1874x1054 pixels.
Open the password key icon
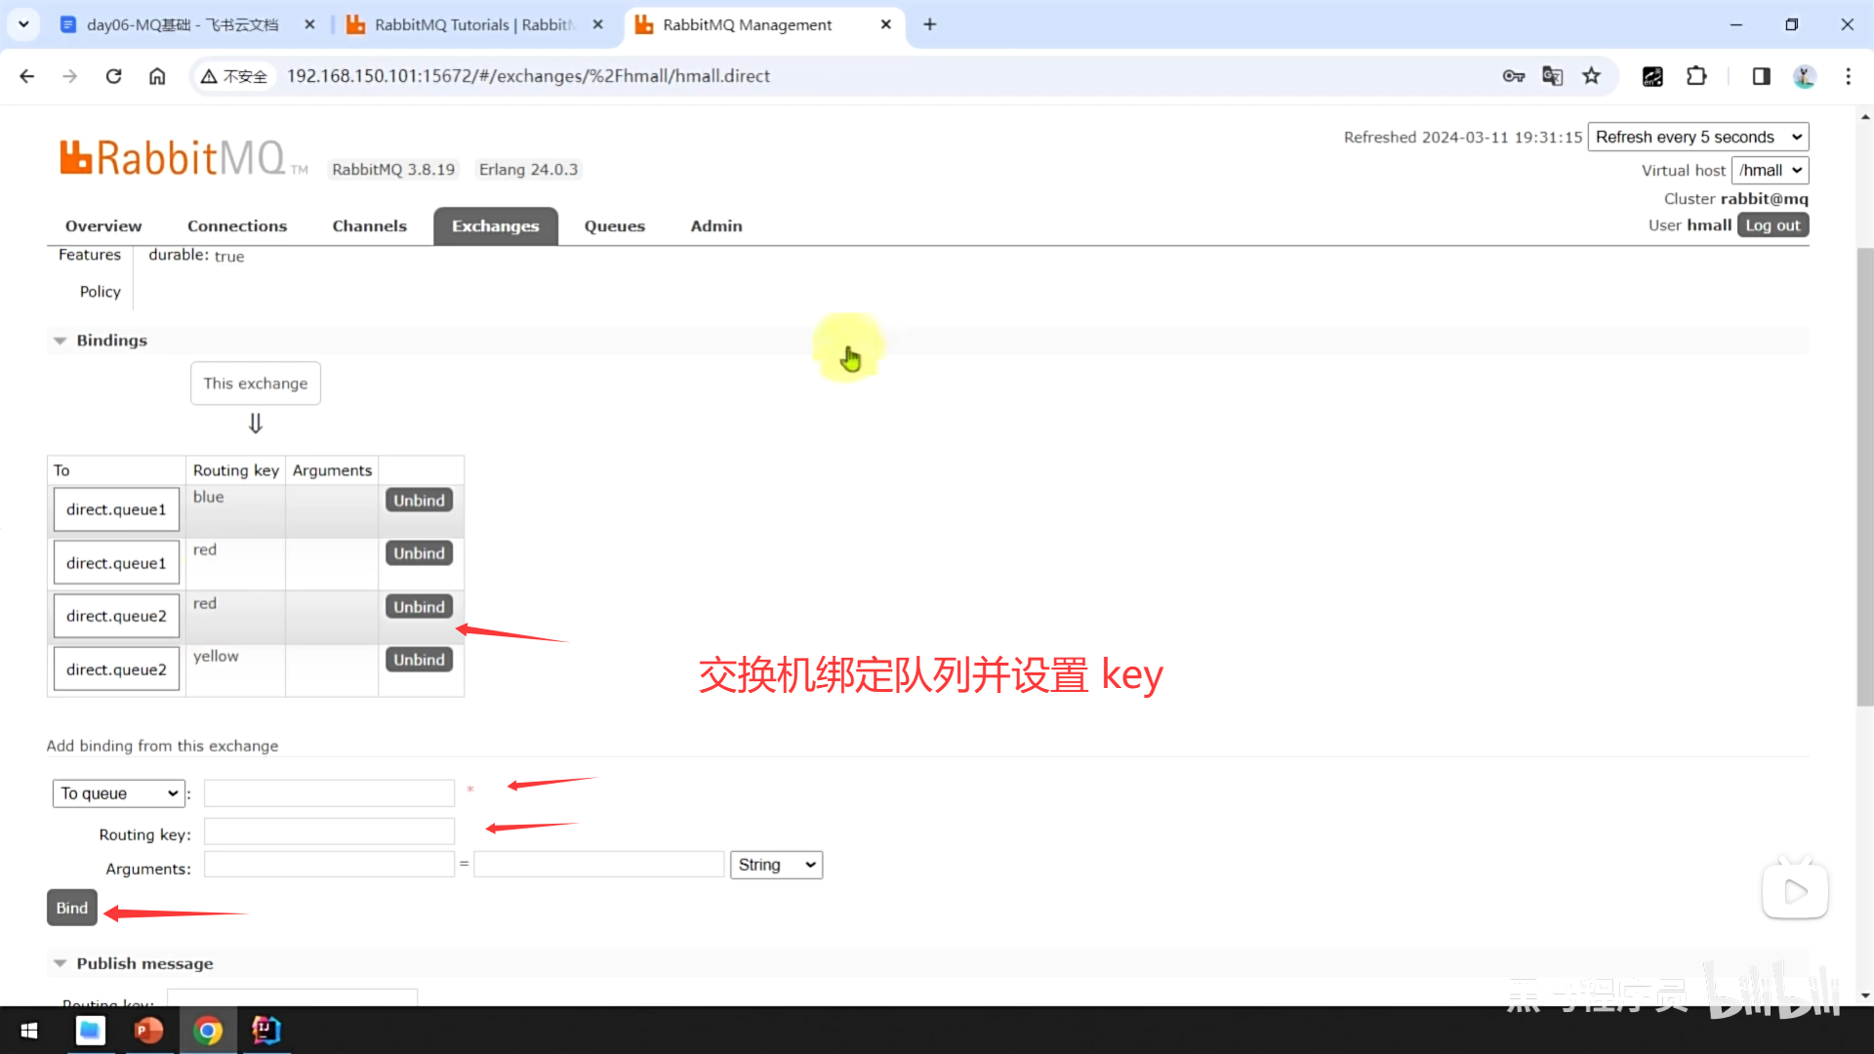click(1513, 76)
